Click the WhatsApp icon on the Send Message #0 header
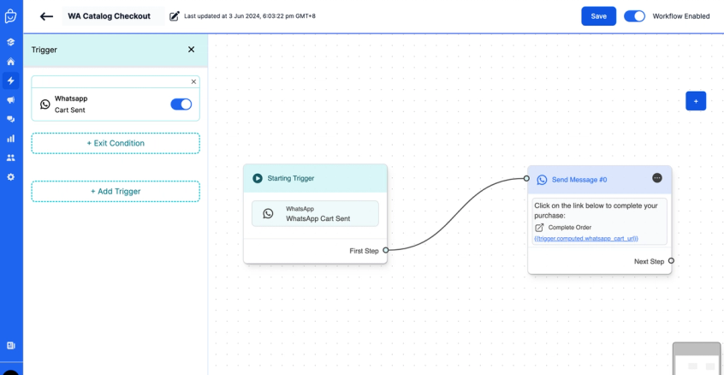 pyautogui.click(x=542, y=180)
